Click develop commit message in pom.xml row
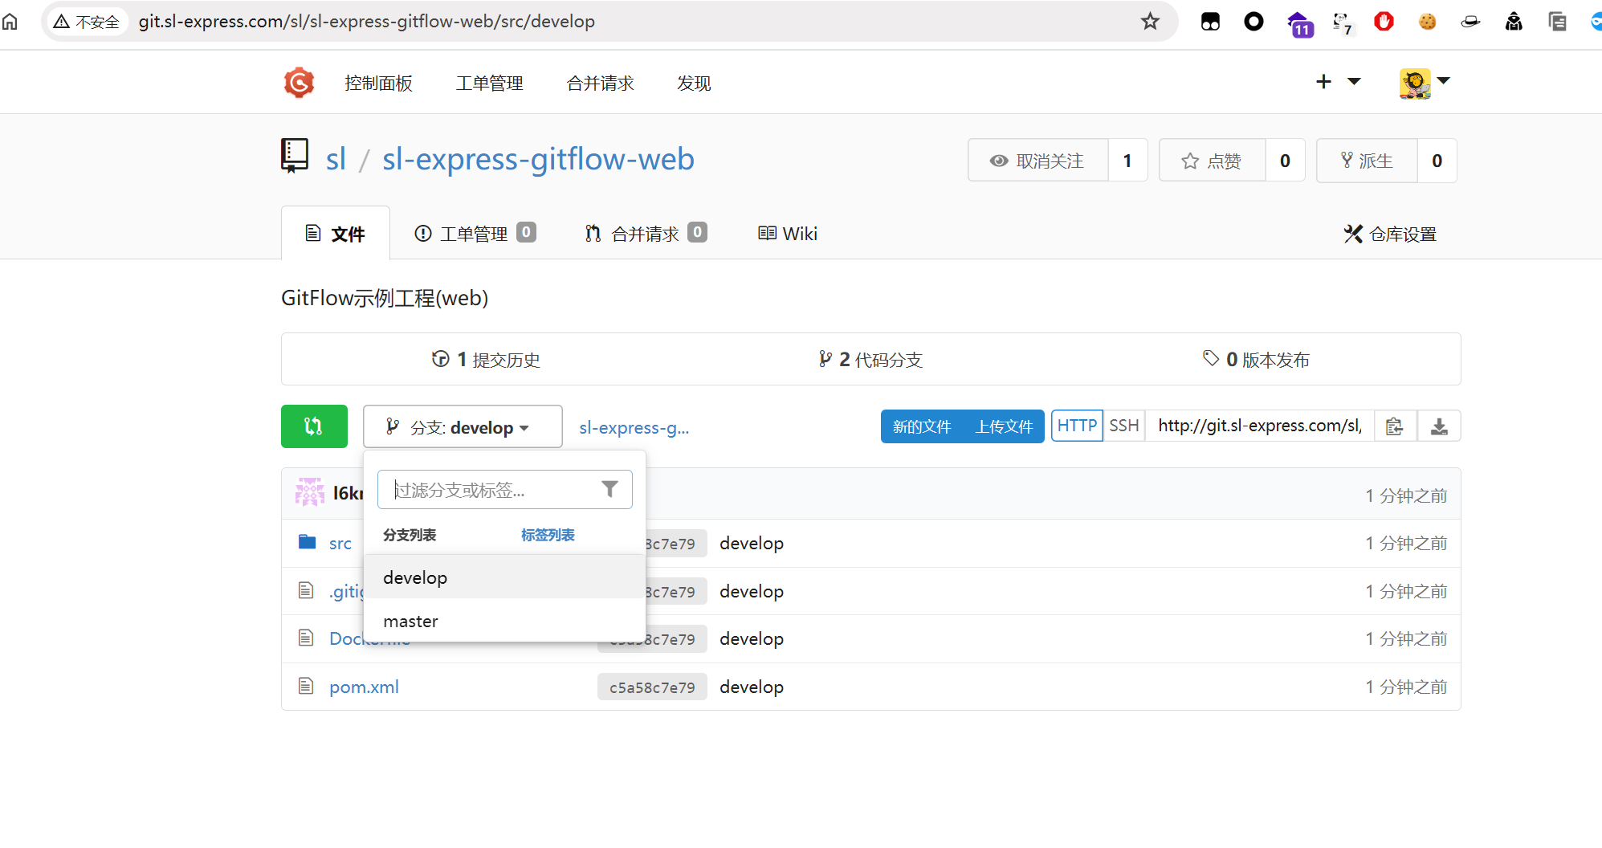The height and width of the screenshot is (848, 1602). (x=752, y=687)
